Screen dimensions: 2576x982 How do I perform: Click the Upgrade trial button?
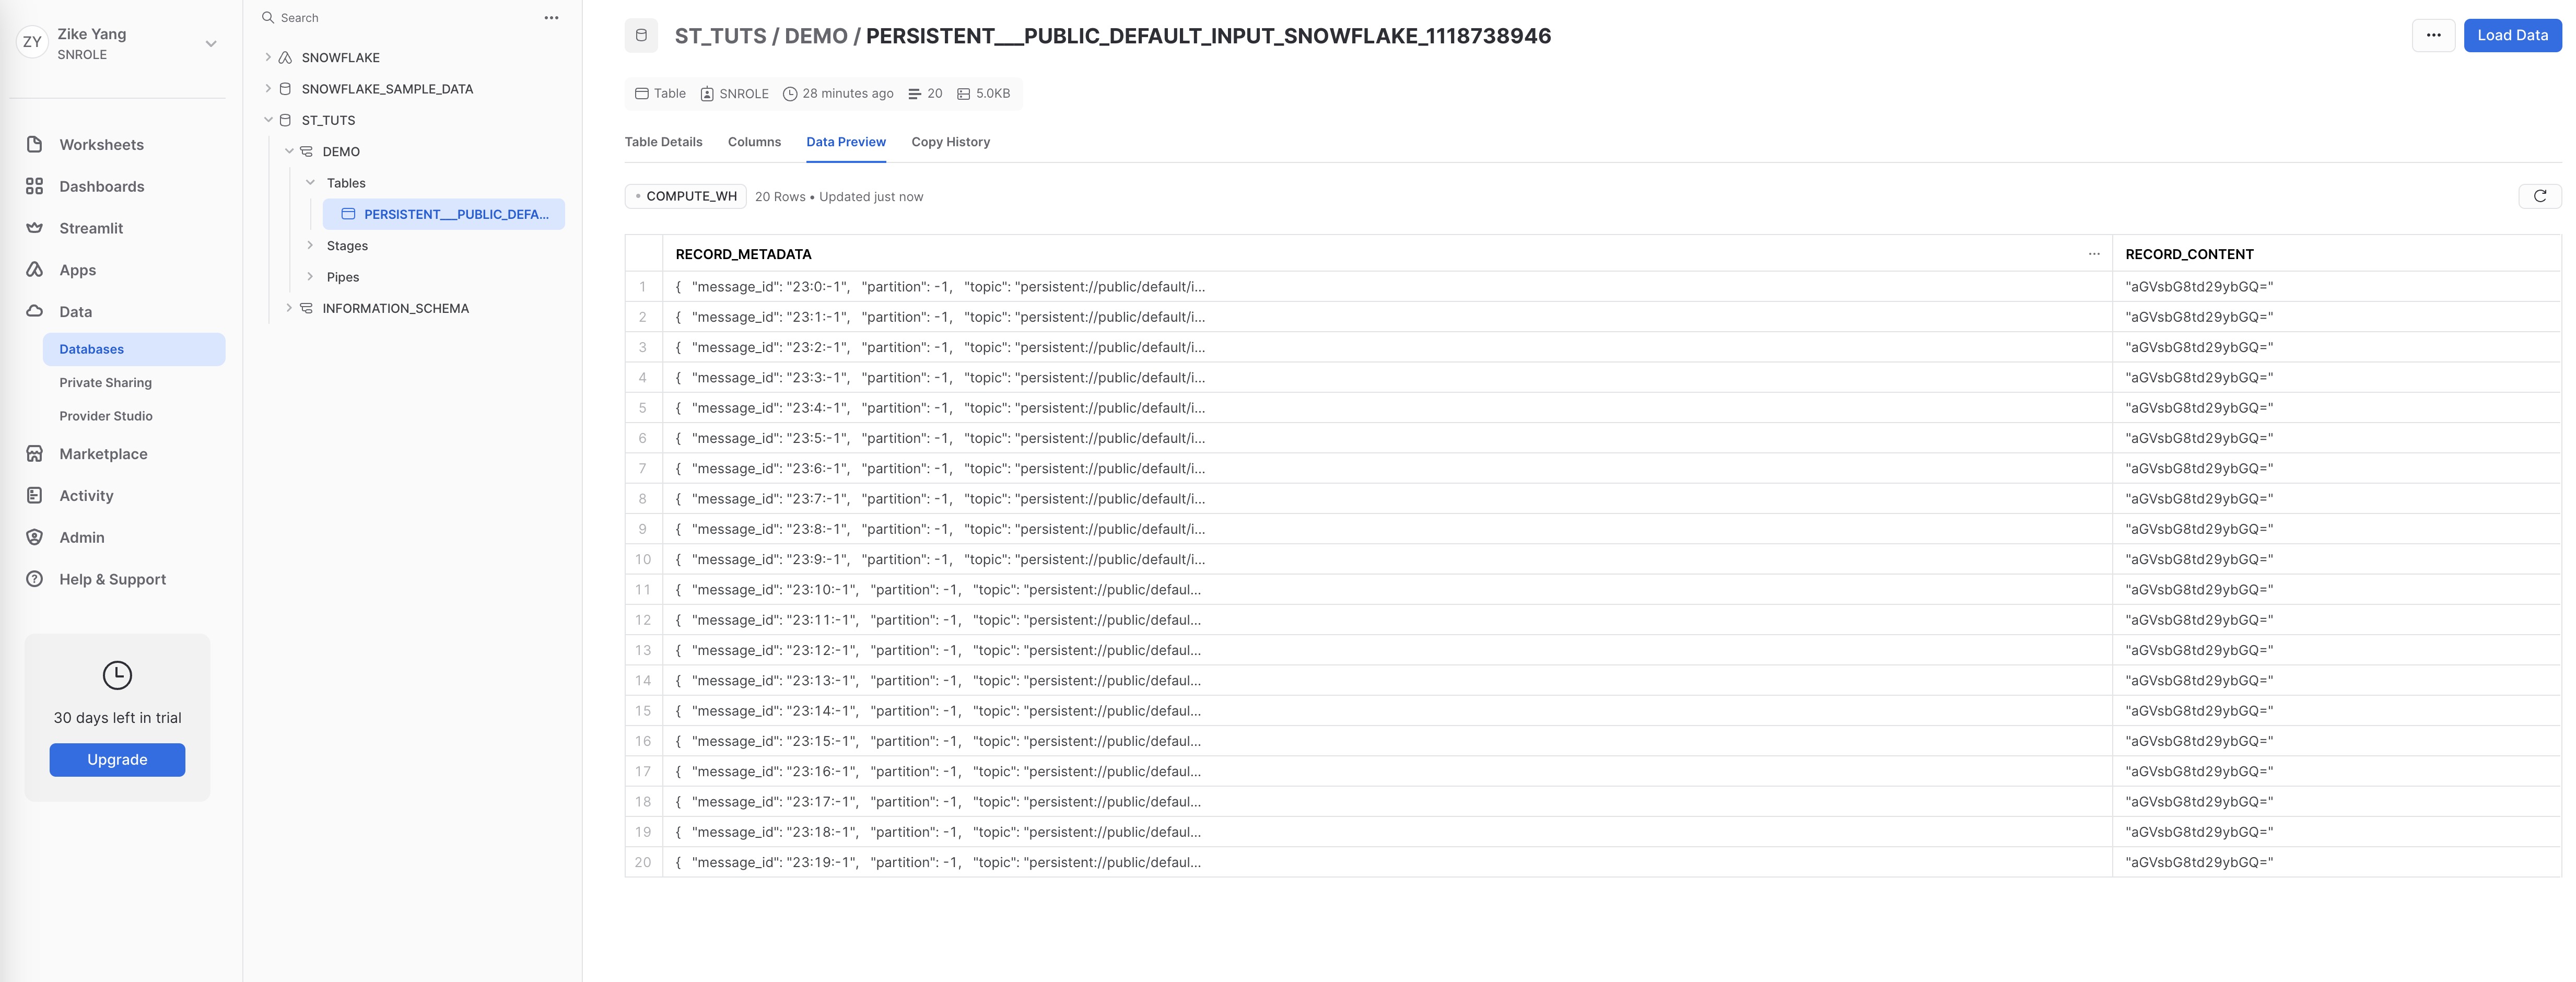[117, 759]
